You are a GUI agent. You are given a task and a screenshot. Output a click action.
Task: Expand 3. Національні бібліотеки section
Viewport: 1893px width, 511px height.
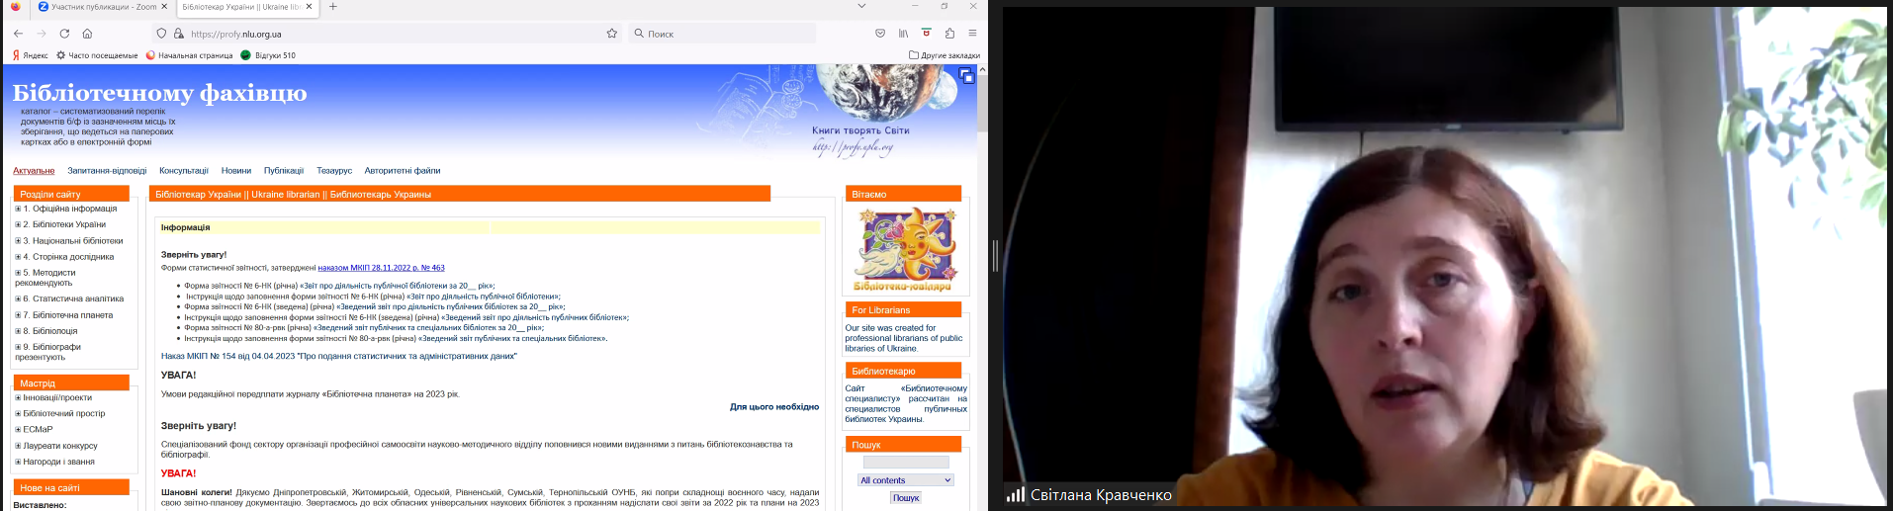pos(18,241)
